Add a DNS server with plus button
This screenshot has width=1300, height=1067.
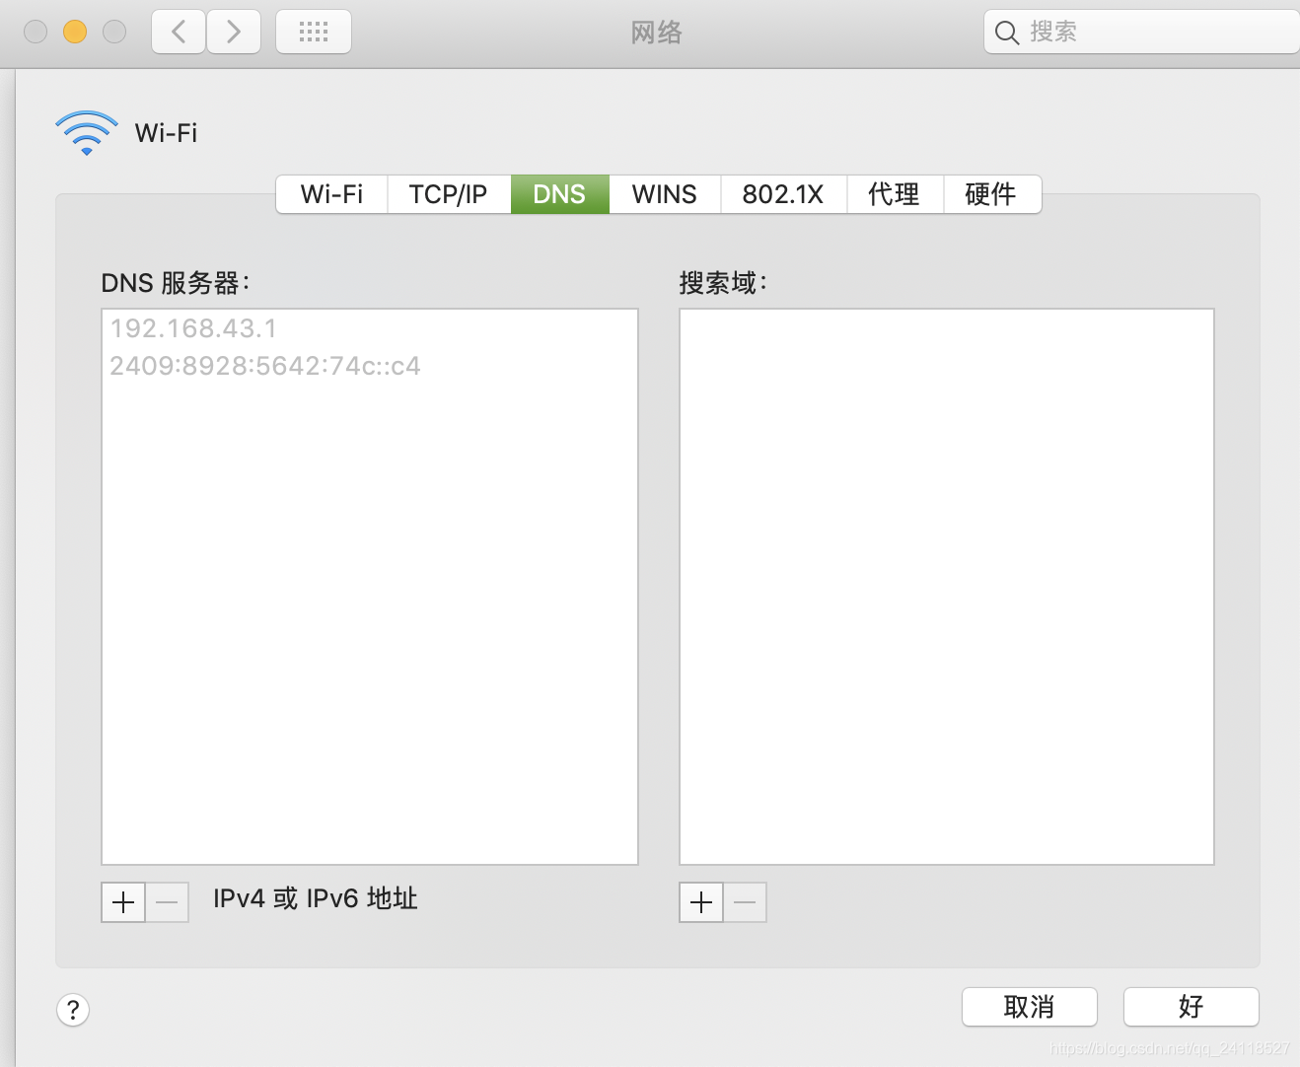click(x=123, y=902)
